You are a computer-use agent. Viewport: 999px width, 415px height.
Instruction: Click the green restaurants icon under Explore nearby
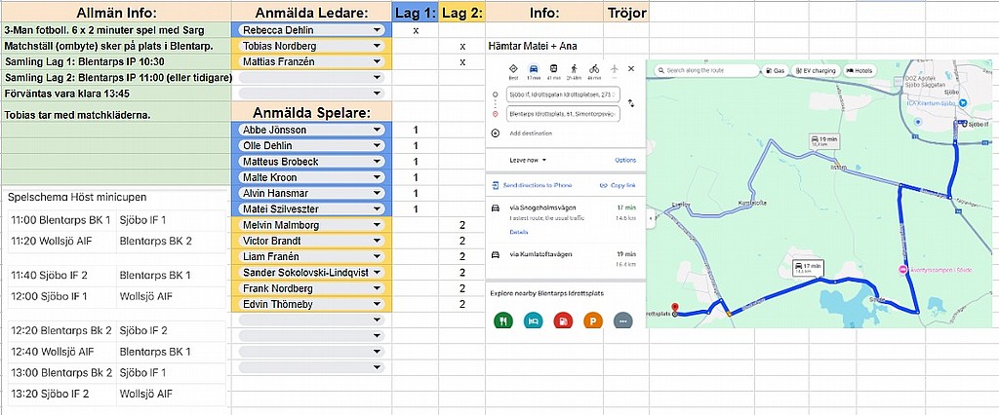[x=503, y=320]
